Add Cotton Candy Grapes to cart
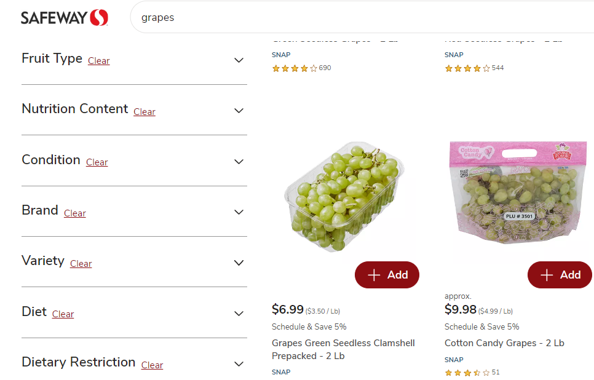 tap(560, 275)
